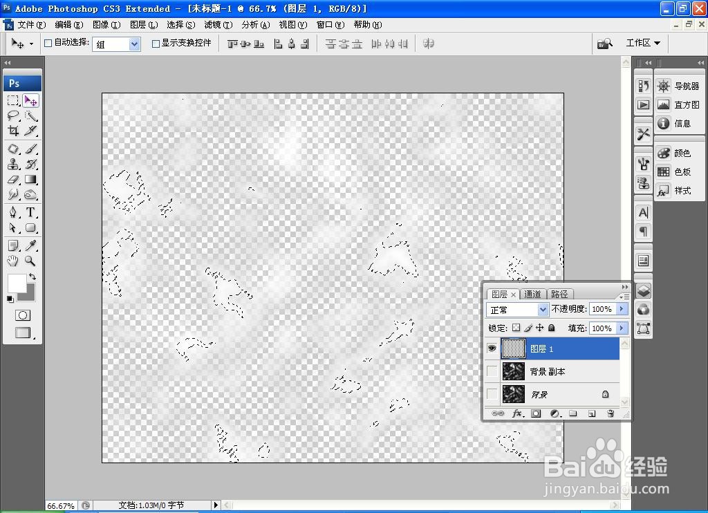
Task: Select the Dodge tool
Action: click(30, 195)
